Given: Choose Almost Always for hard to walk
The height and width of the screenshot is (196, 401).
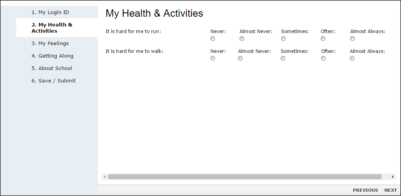Looking at the screenshot, I should click(352, 58).
